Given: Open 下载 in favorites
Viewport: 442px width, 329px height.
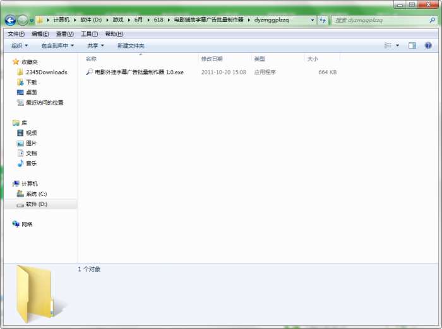Looking at the screenshot, I should 32,82.
